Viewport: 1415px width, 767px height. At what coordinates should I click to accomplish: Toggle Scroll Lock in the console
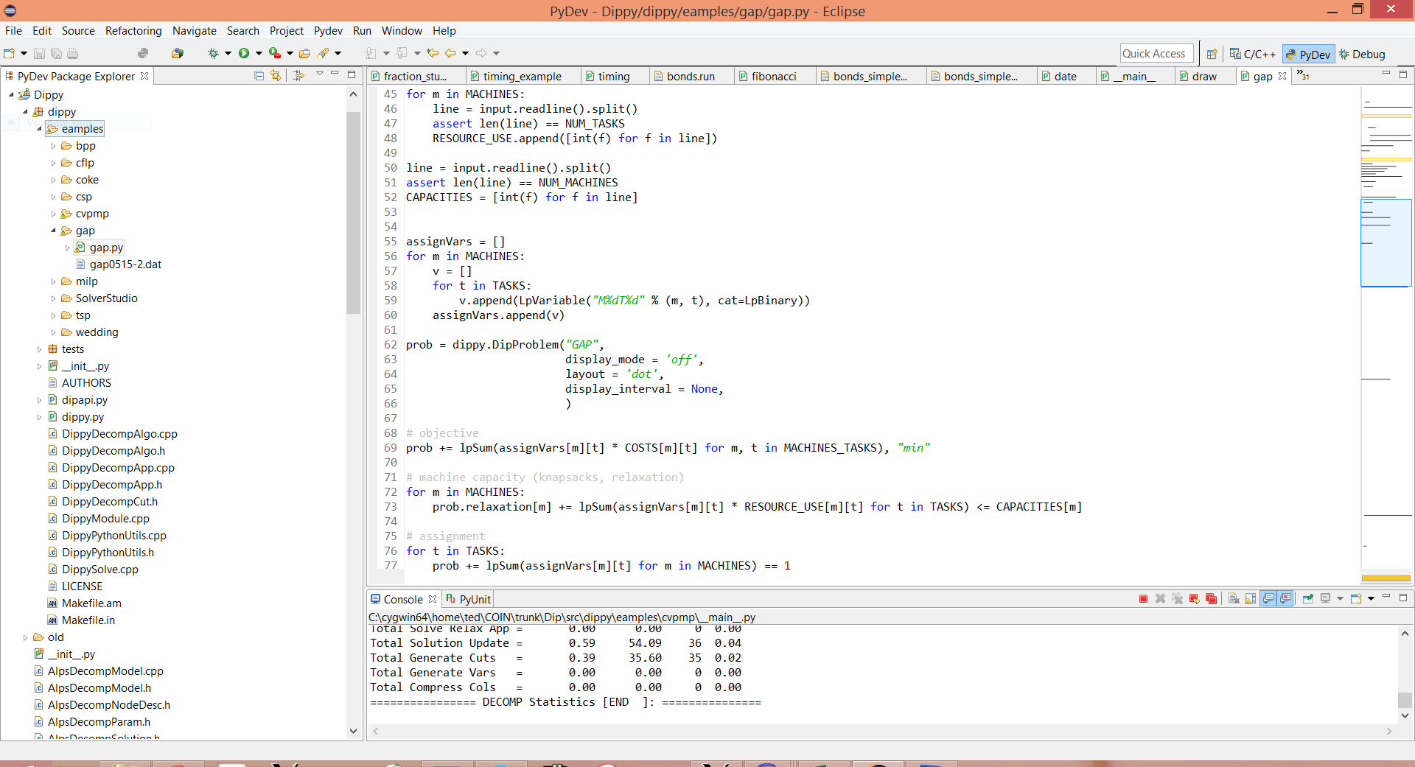point(1251,599)
